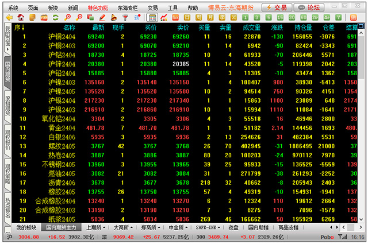
Task: Open the 交易 menu in the menu bar
Action: [x=152, y=8]
